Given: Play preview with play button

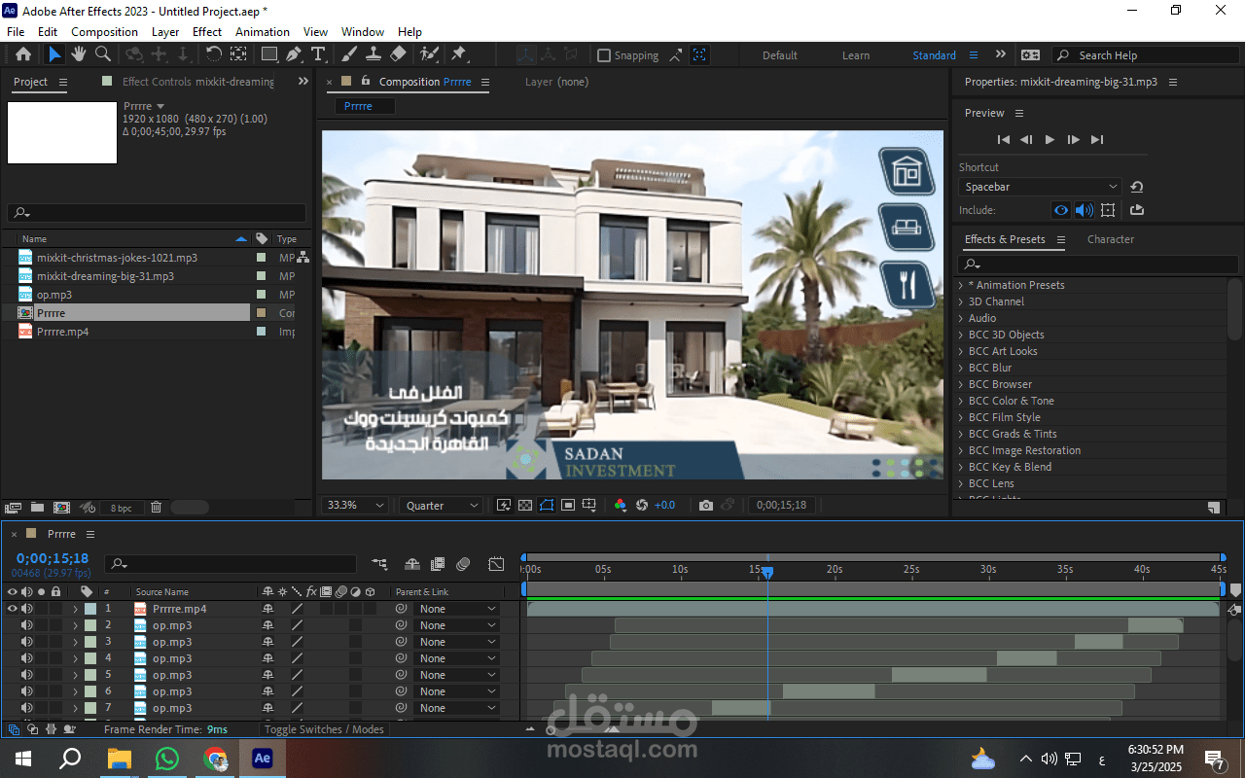Looking at the screenshot, I should point(1049,140).
